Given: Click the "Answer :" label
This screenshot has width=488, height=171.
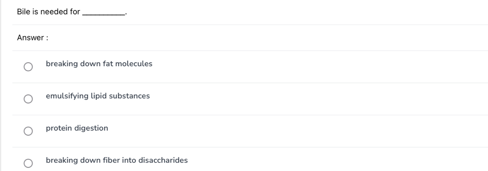Looking at the screenshot, I should (x=33, y=38).
